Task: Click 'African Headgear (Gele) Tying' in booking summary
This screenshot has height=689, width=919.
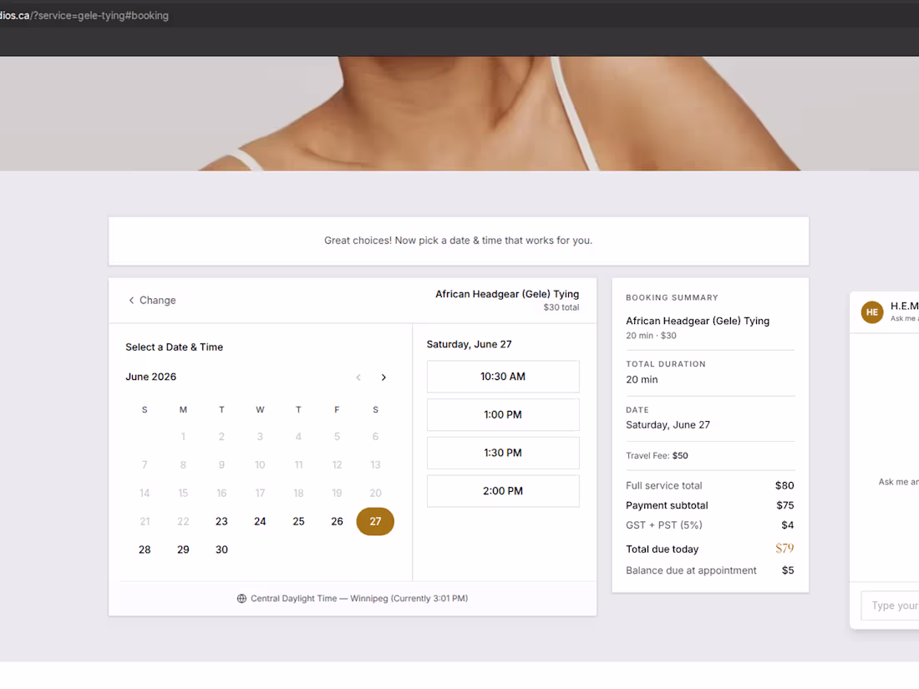Action: (x=698, y=321)
